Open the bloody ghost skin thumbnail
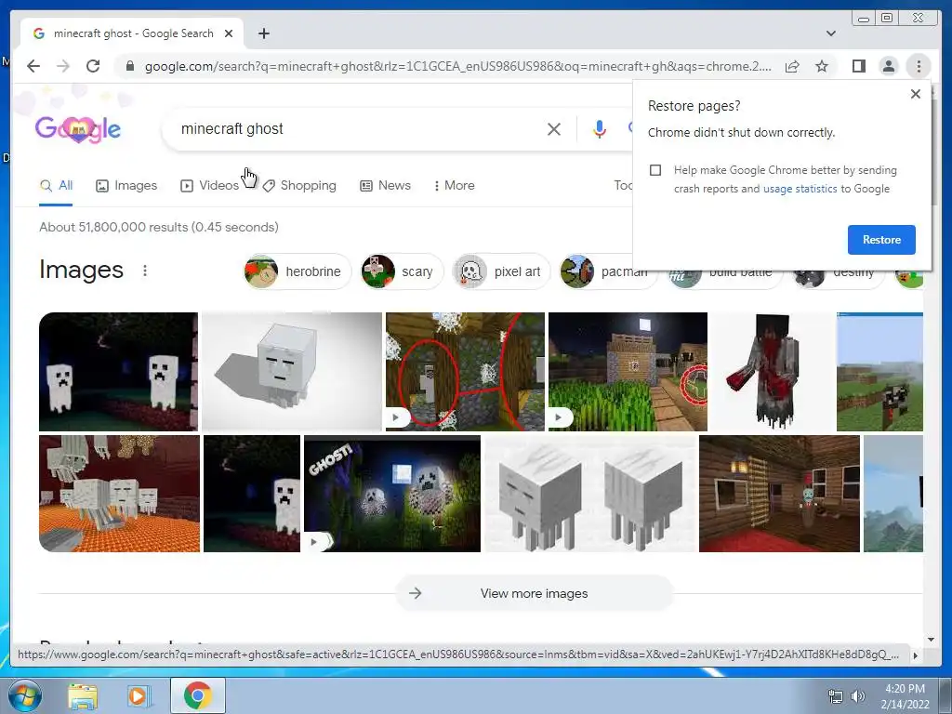The image size is (952, 714). tap(772, 372)
